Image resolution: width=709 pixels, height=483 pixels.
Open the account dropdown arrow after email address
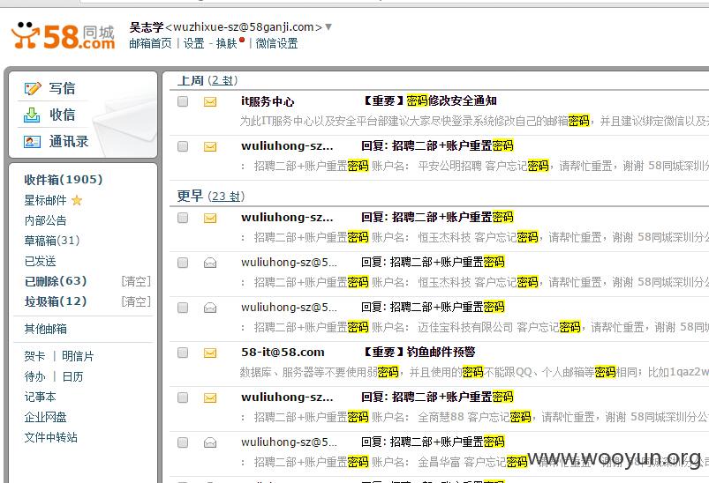[328, 27]
